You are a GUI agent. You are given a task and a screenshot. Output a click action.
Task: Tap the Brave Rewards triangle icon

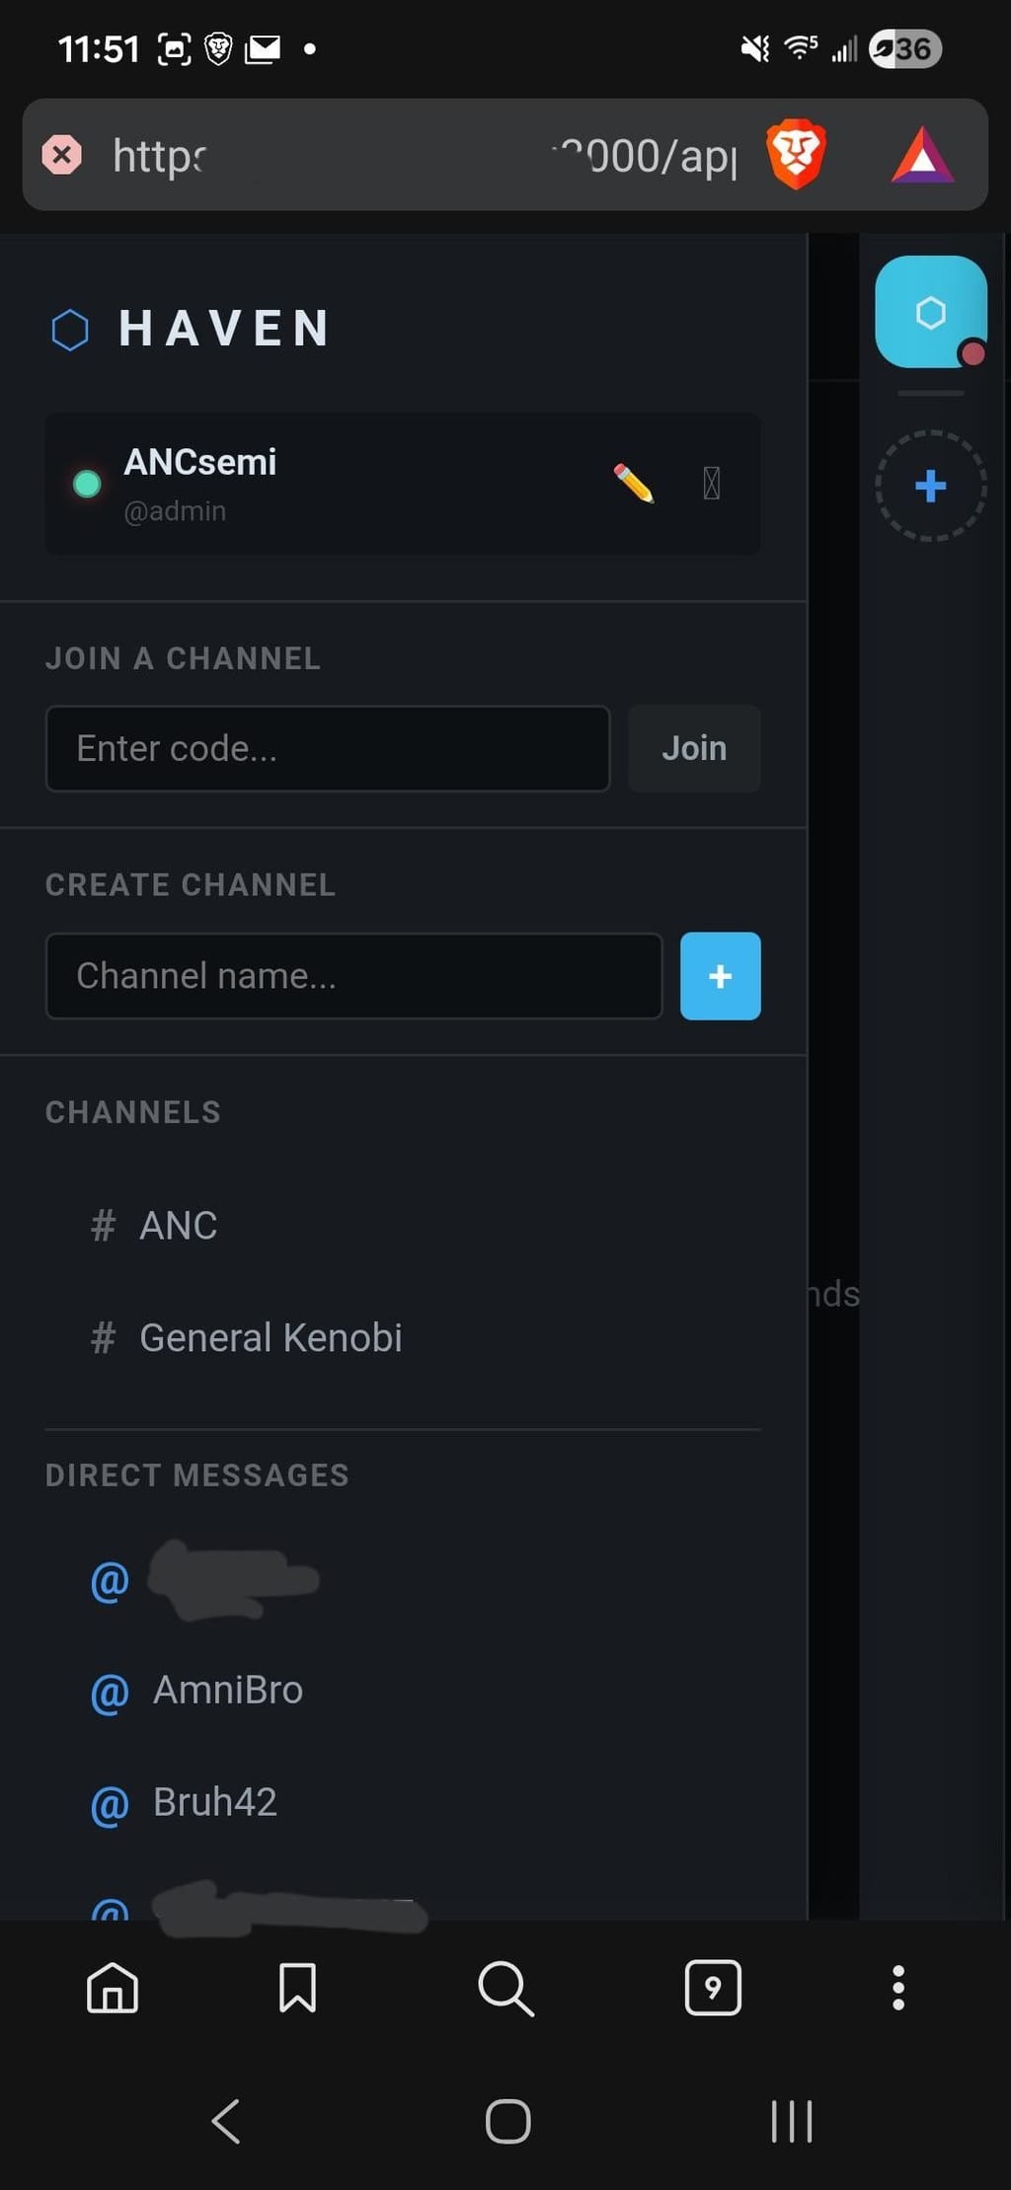(922, 155)
